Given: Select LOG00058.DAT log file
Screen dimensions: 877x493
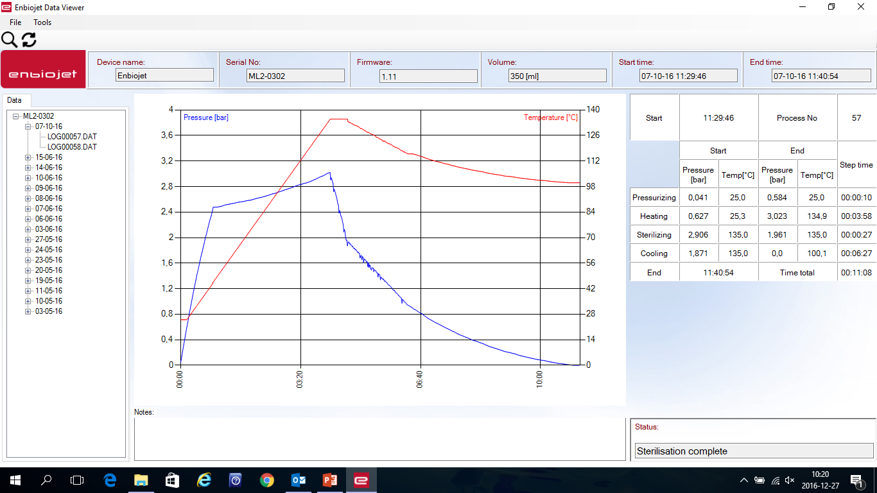Looking at the screenshot, I should (72, 147).
